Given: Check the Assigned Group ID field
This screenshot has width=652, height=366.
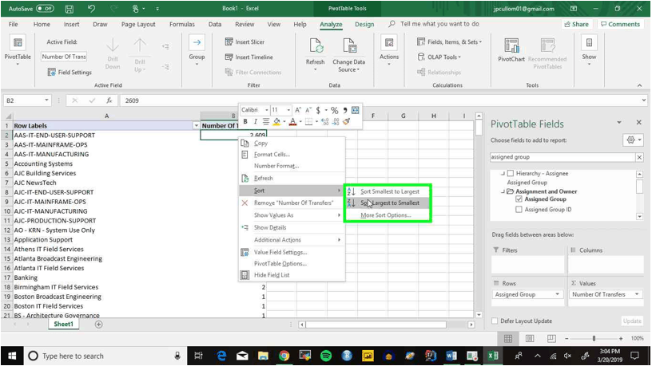Looking at the screenshot, I should pyautogui.click(x=519, y=210).
